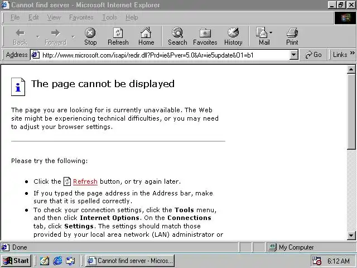Print the page with the Print button
The height and width of the screenshot is (268, 357).
pyautogui.click(x=292, y=36)
